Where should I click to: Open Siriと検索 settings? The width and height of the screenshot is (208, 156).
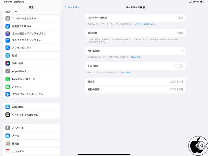(x=31, y=63)
